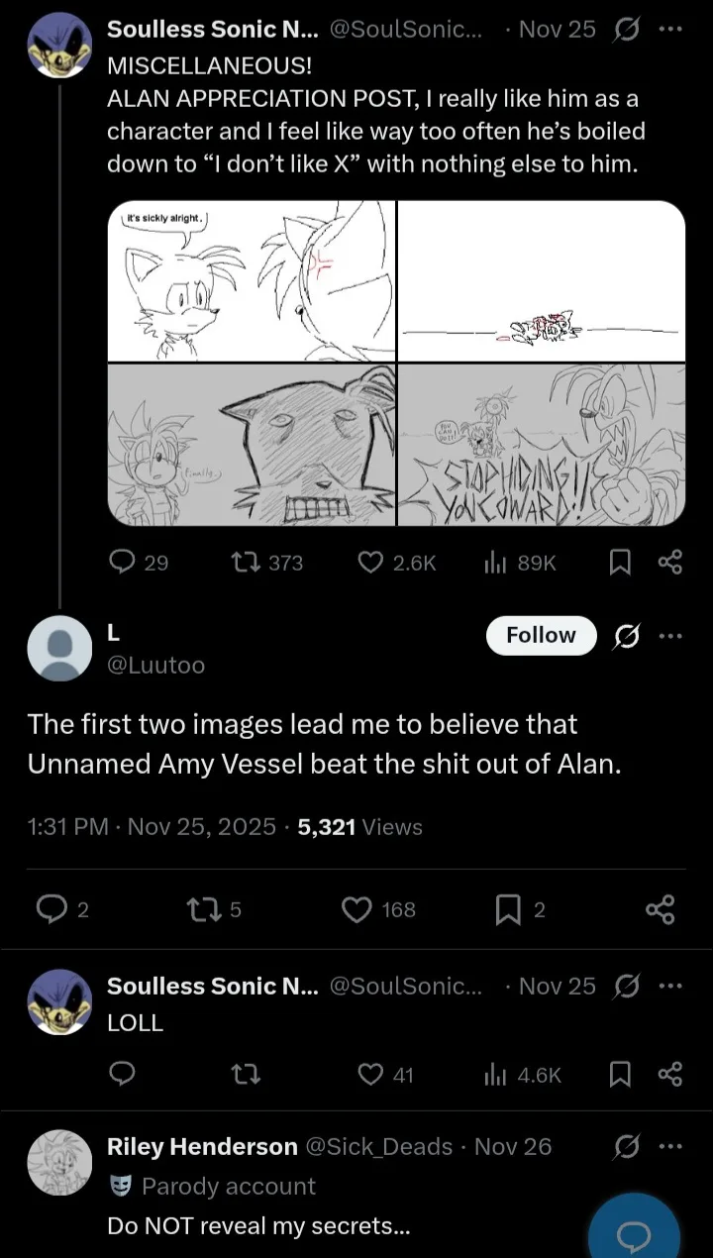
Task: Open more options on original post
Action: point(670,30)
